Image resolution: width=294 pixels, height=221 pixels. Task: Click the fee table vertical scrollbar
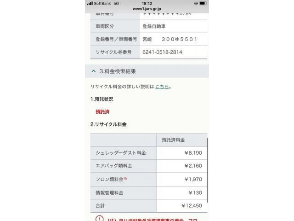207,170
